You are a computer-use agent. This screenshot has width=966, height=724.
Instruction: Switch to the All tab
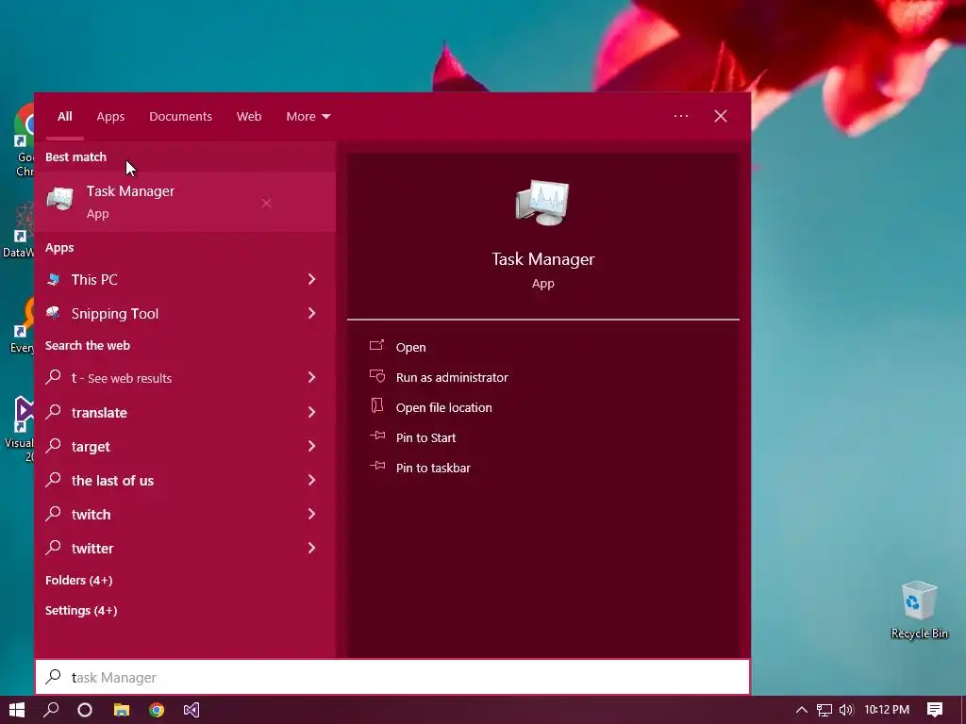coord(65,116)
